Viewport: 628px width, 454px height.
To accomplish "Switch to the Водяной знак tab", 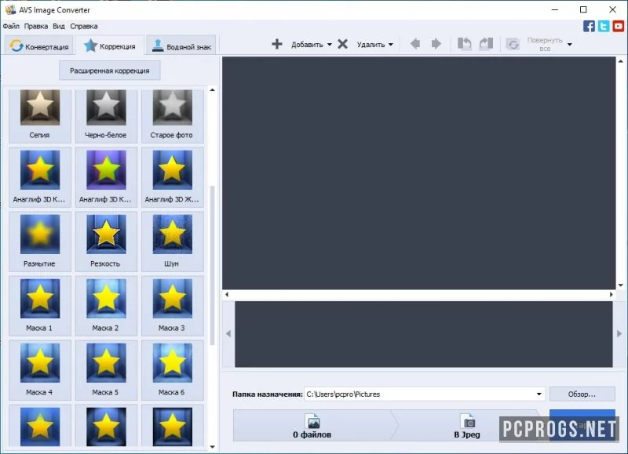I will click(x=181, y=46).
